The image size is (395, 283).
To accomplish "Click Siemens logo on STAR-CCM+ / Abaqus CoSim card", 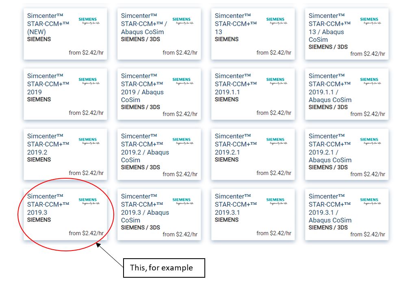I will click(x=183, y=21).
